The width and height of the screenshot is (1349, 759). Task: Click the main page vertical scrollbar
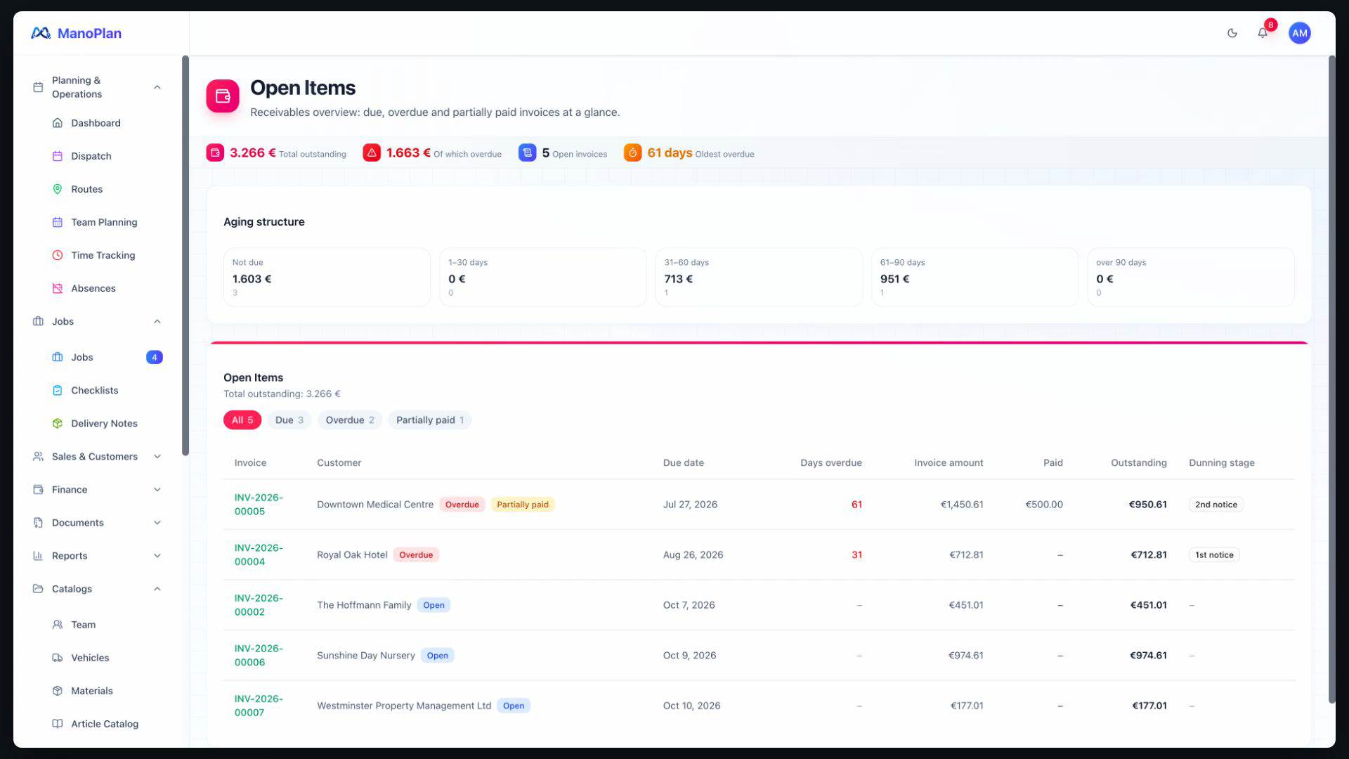1331,379
